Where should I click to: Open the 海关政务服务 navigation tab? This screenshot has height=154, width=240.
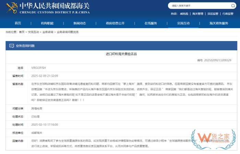click(x=219, y=23)
